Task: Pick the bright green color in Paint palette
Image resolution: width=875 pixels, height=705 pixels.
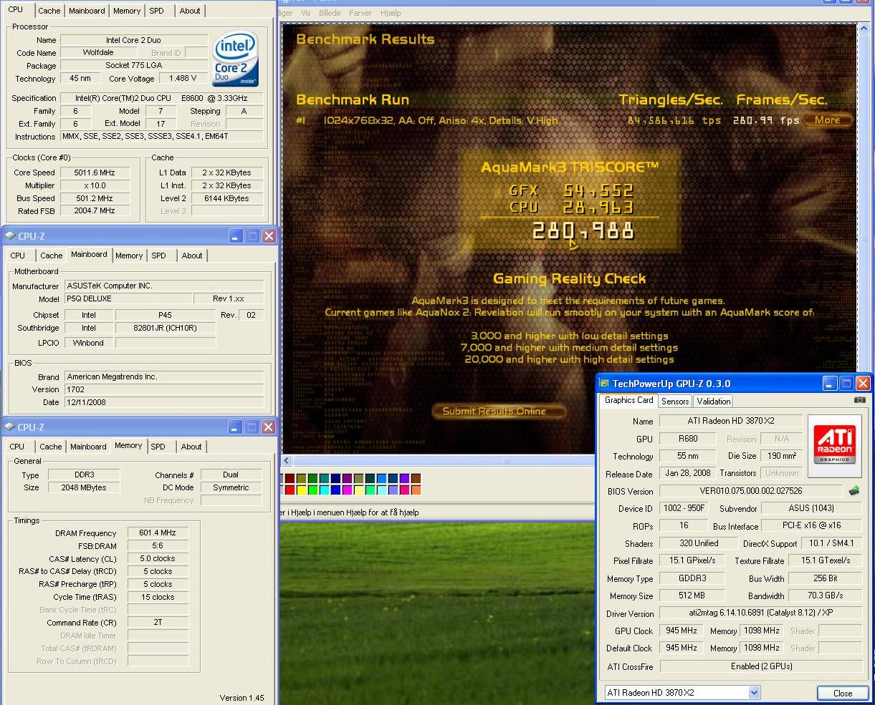Action: [312, 490]
